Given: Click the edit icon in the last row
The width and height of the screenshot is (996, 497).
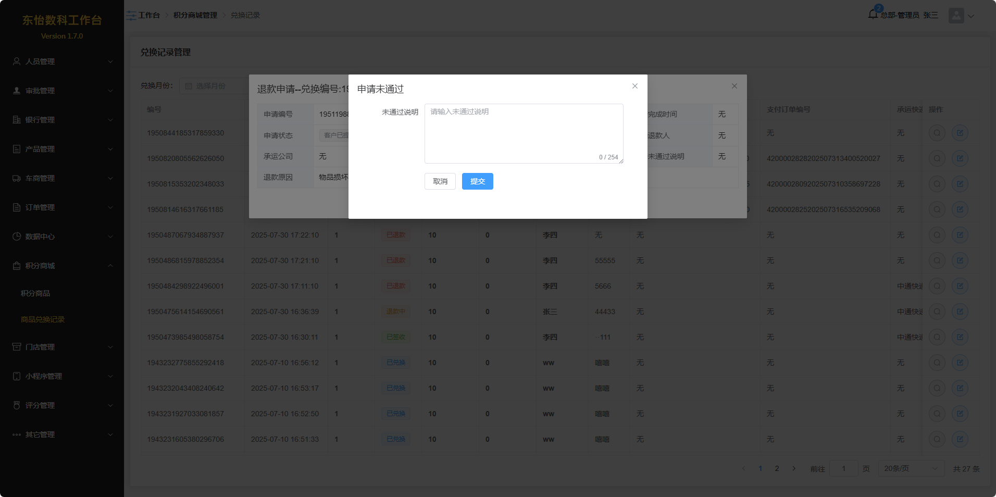Looking at the screenshot, I should pos(960,439).
